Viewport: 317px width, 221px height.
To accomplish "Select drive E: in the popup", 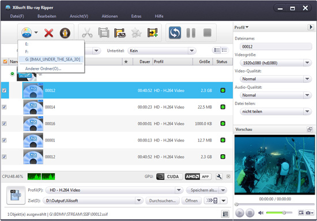I will (x=51, y=44).
